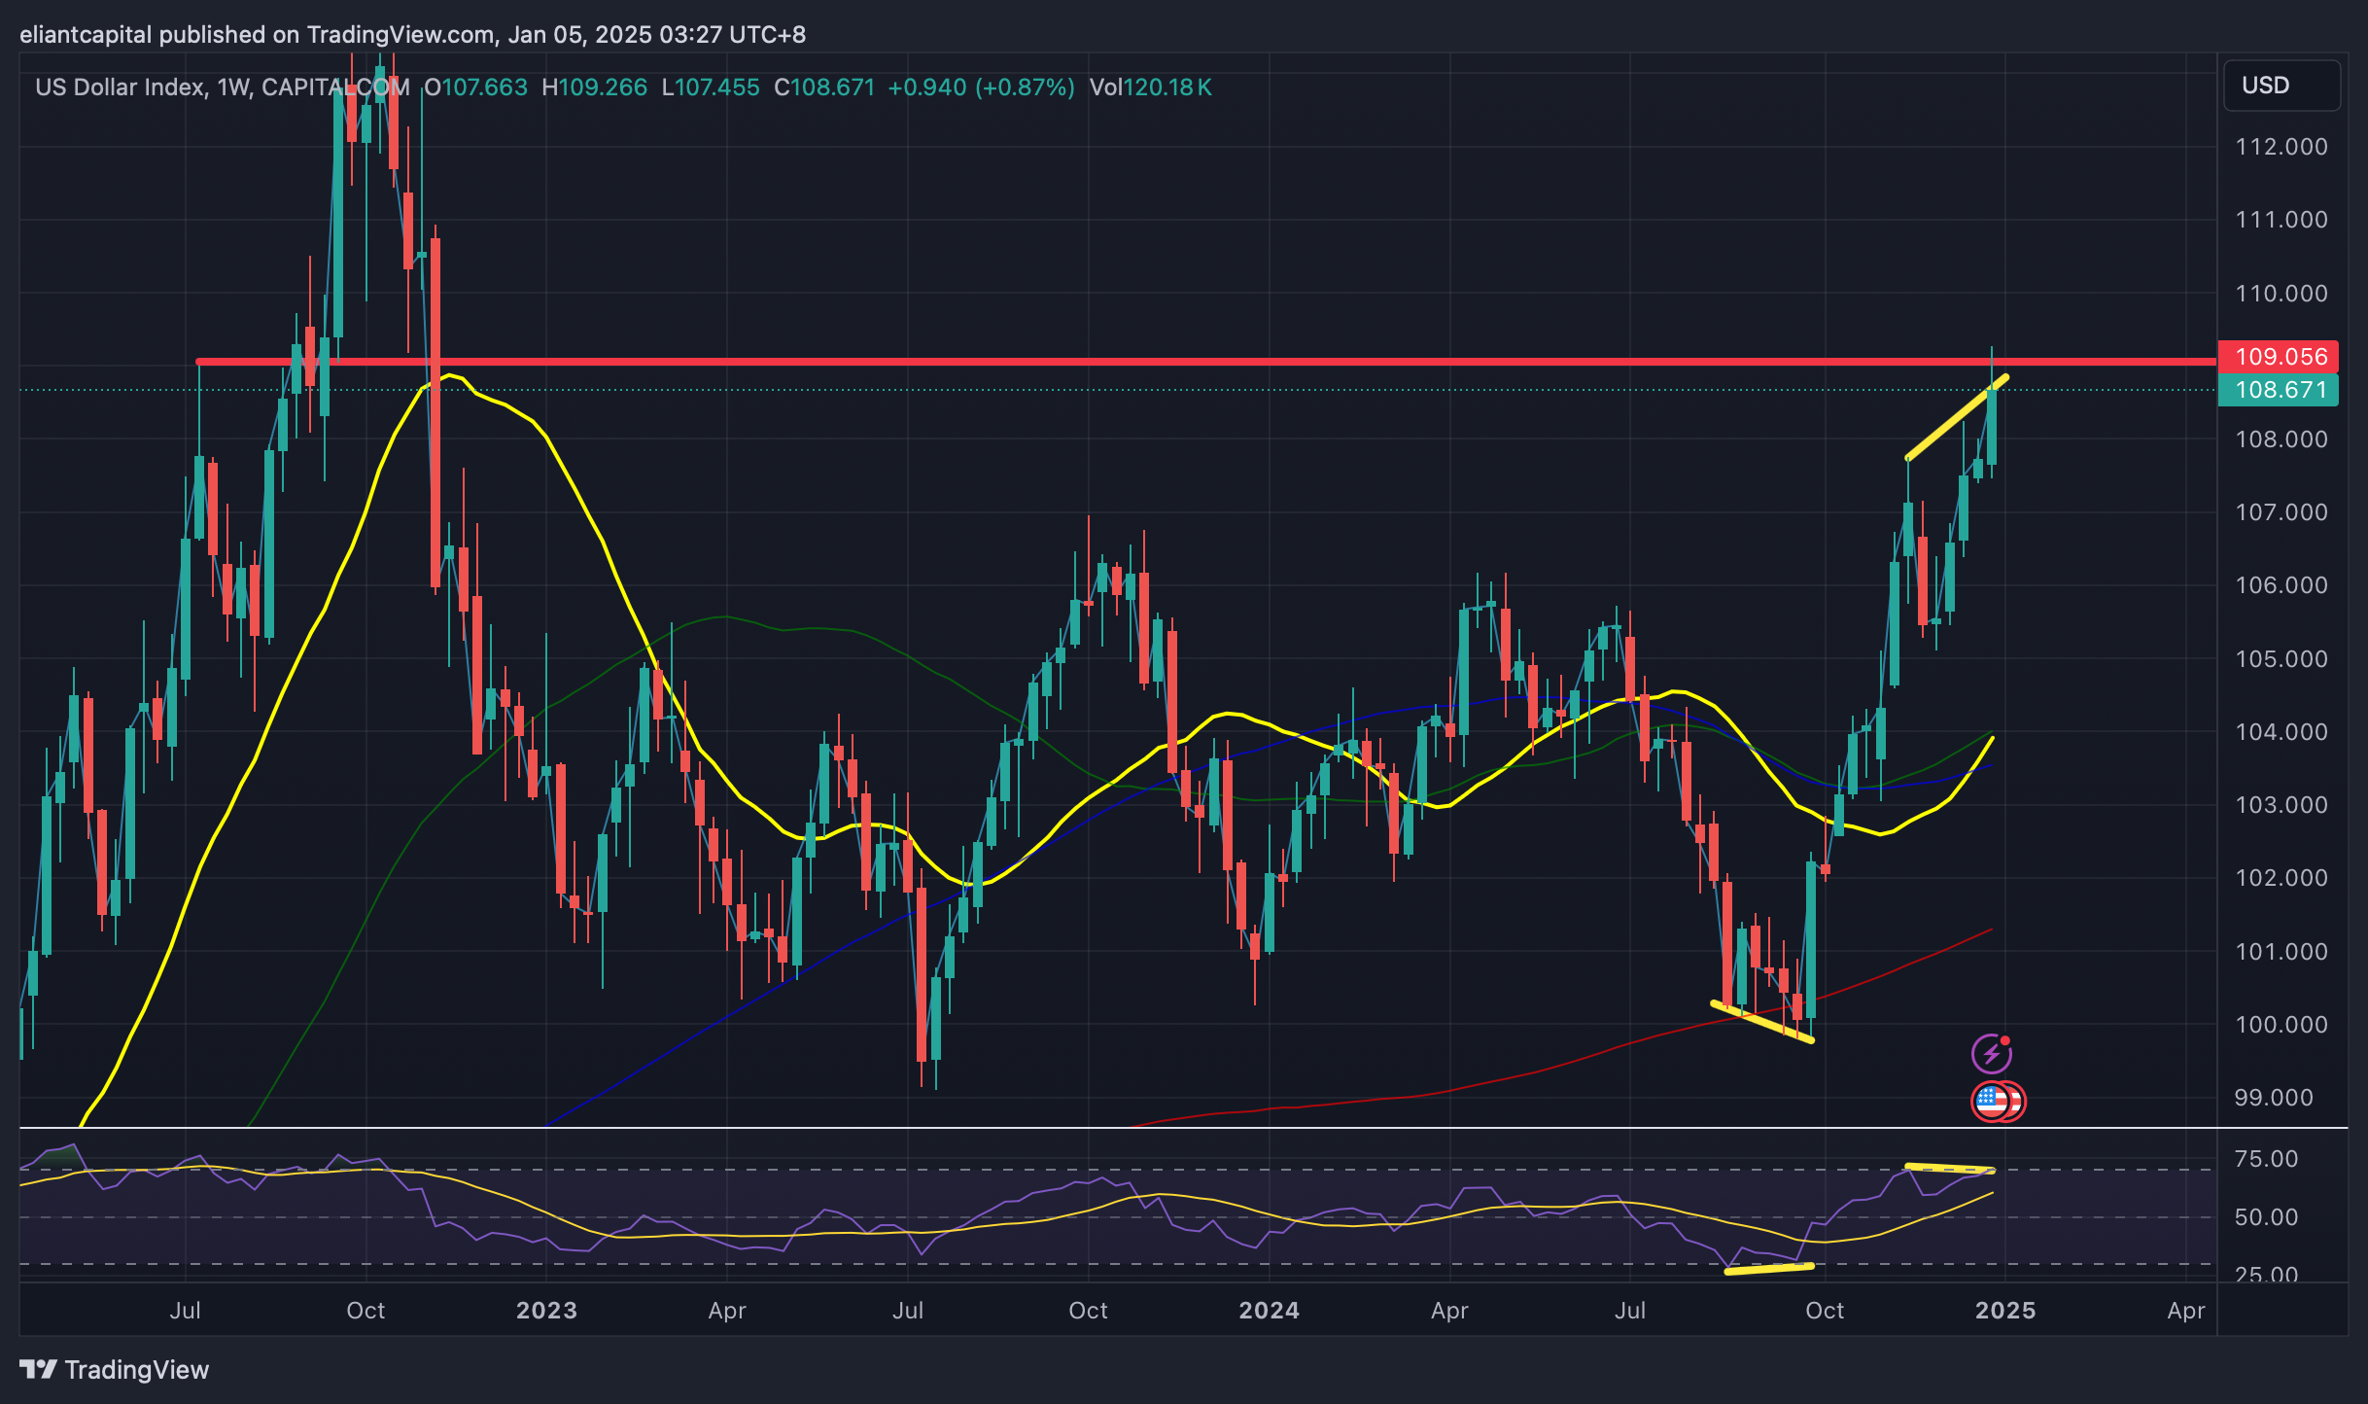
Task: Click the 2025 label on the time axis
Action: (2004, 1310)
